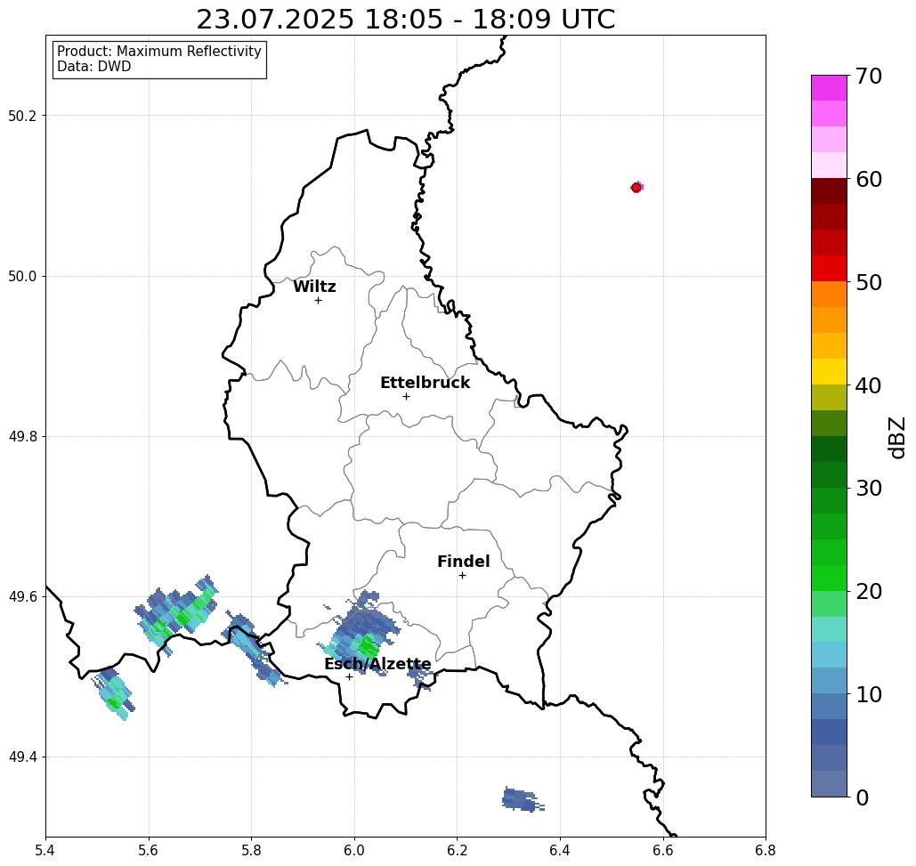Click the colorbar label '60'
Image resolution: width=916 pixels, height=866 pixels.
pos(869,179)
